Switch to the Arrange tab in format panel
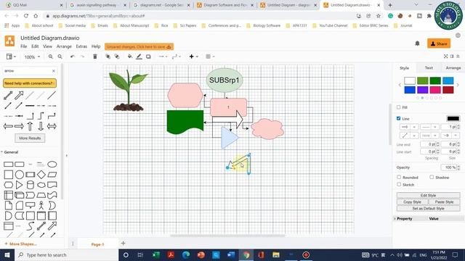The width and height of the screenshot is (465, 261). 453,67
